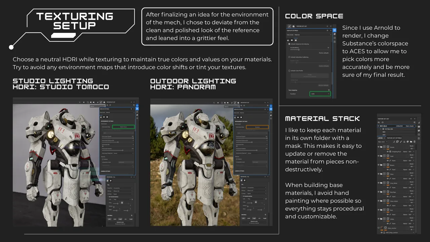
Task: Open the Base color channel dropdown
Action: click(x=383, y=142)
